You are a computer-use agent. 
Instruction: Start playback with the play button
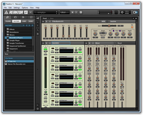[76, 12]
